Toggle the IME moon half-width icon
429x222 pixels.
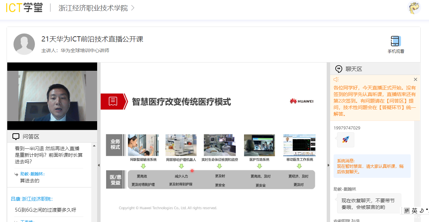point(421,211)
